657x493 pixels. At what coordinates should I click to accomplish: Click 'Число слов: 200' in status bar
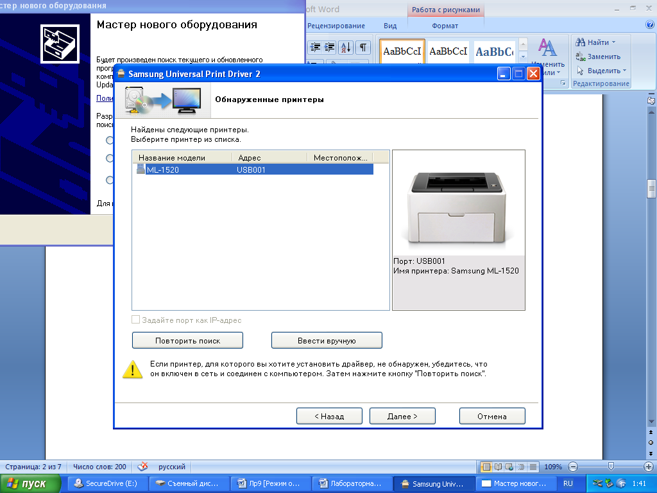[99, 467]
